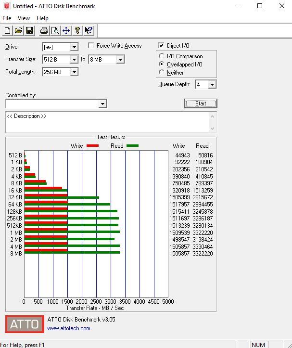Image resolution: width=292 pixels, height=348 pixels.
Task: Click the ATTO Disk Benchmark v3.05 text
Action: click(x=81, y=320)
